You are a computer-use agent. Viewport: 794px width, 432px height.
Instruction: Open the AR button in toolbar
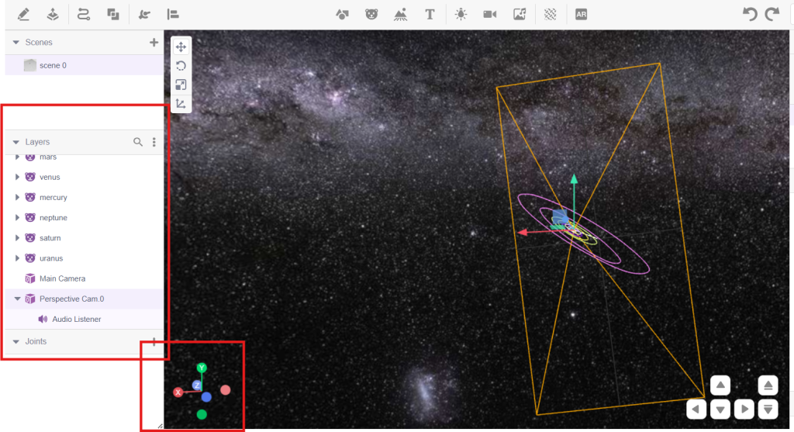point(581,14)
